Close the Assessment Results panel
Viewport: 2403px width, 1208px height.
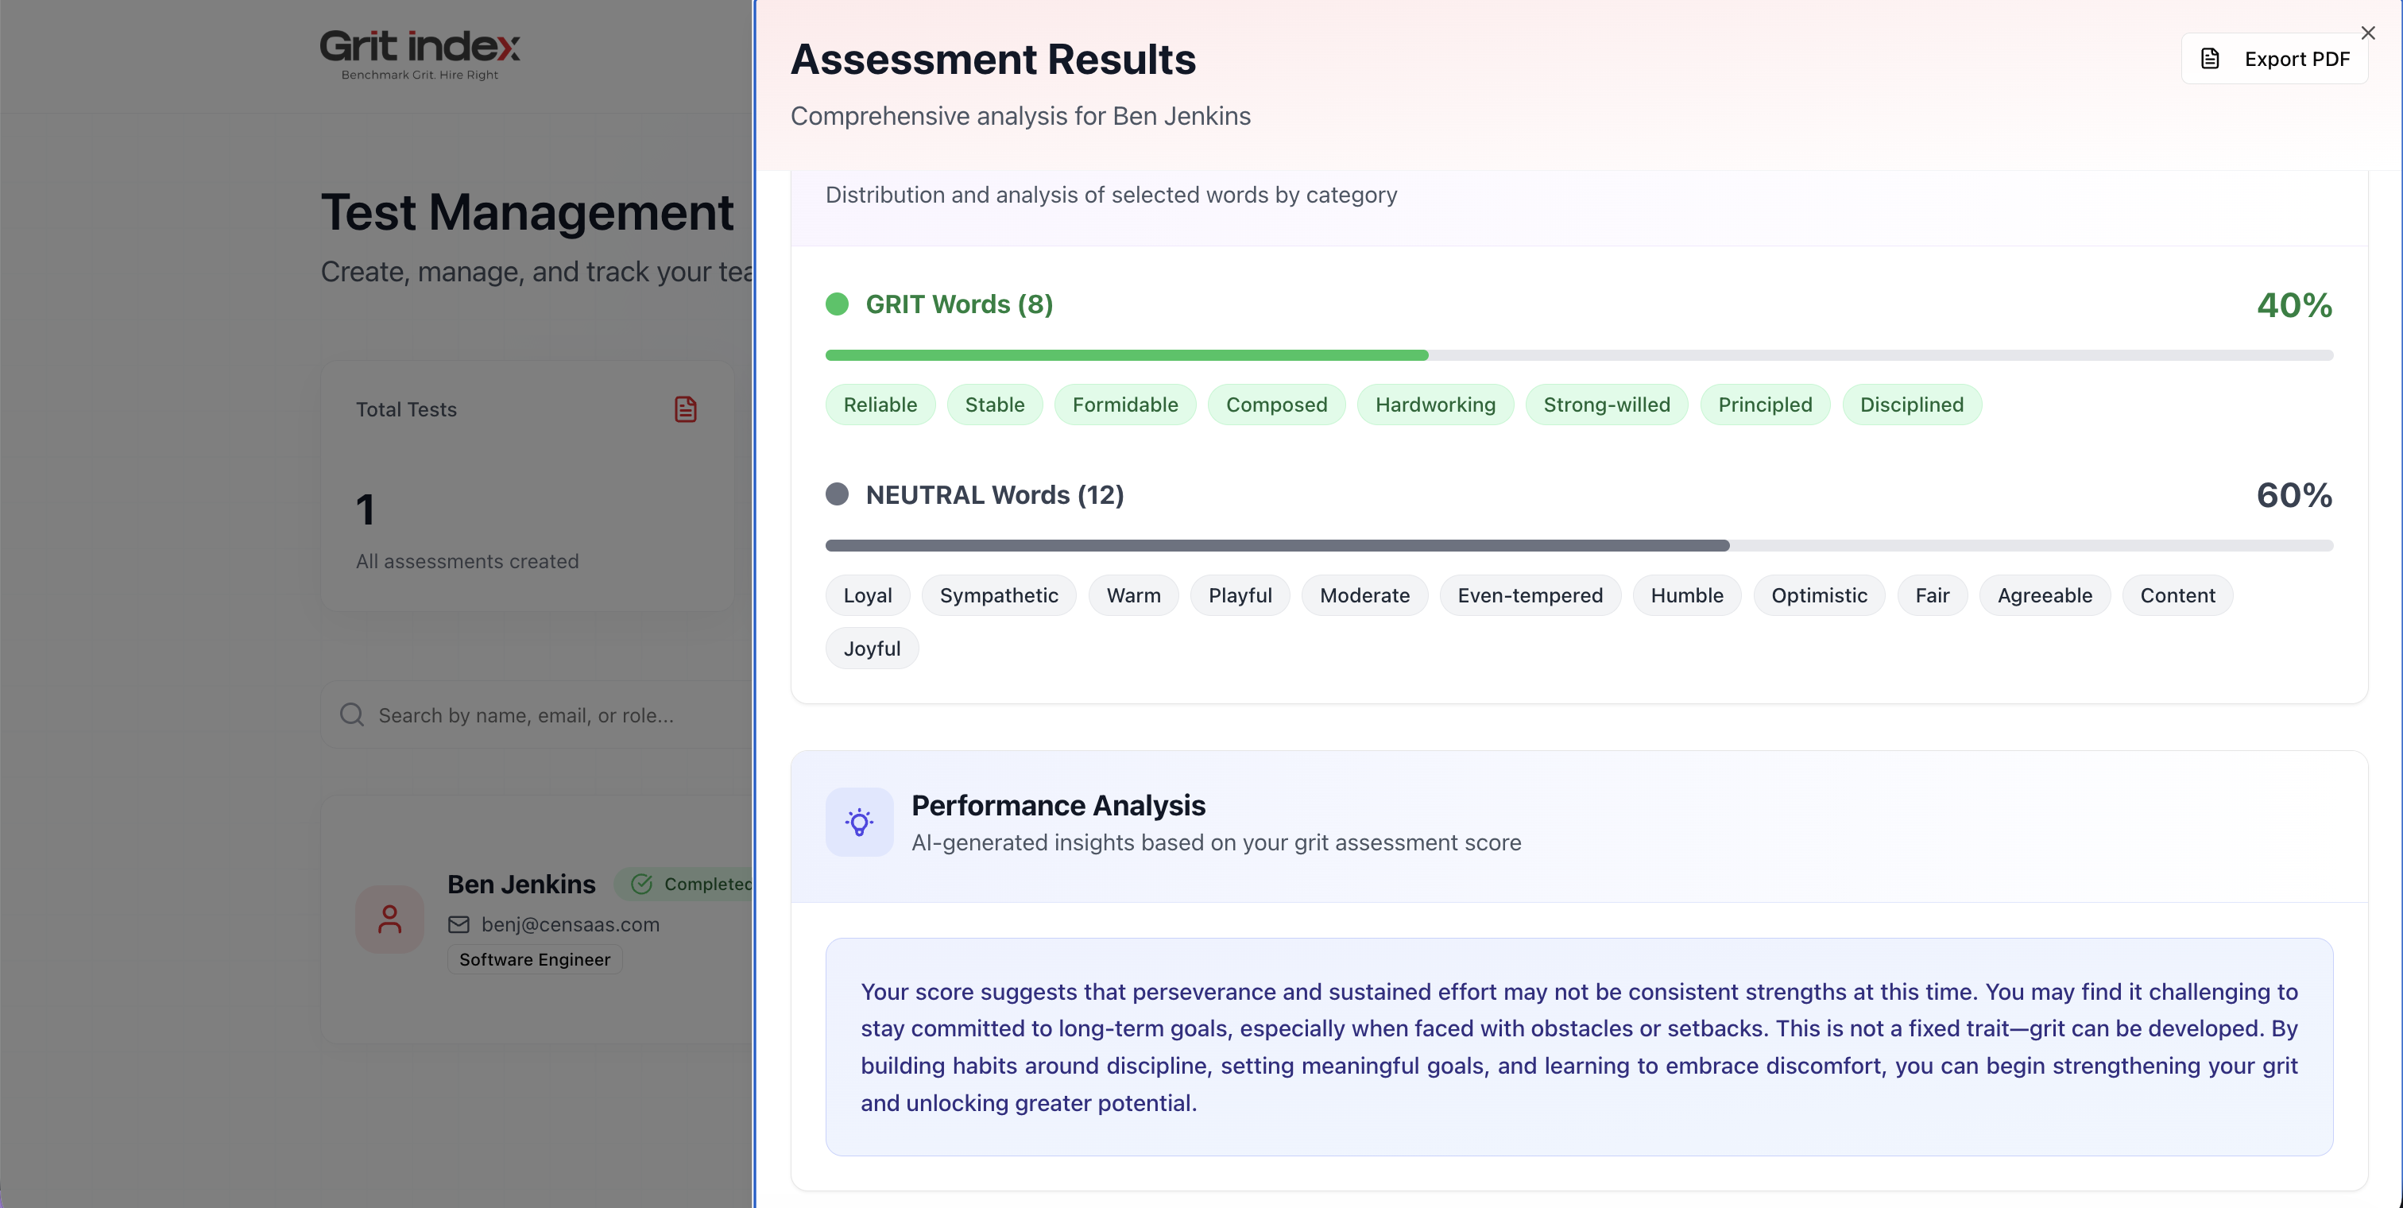(x=2367, y=33)
